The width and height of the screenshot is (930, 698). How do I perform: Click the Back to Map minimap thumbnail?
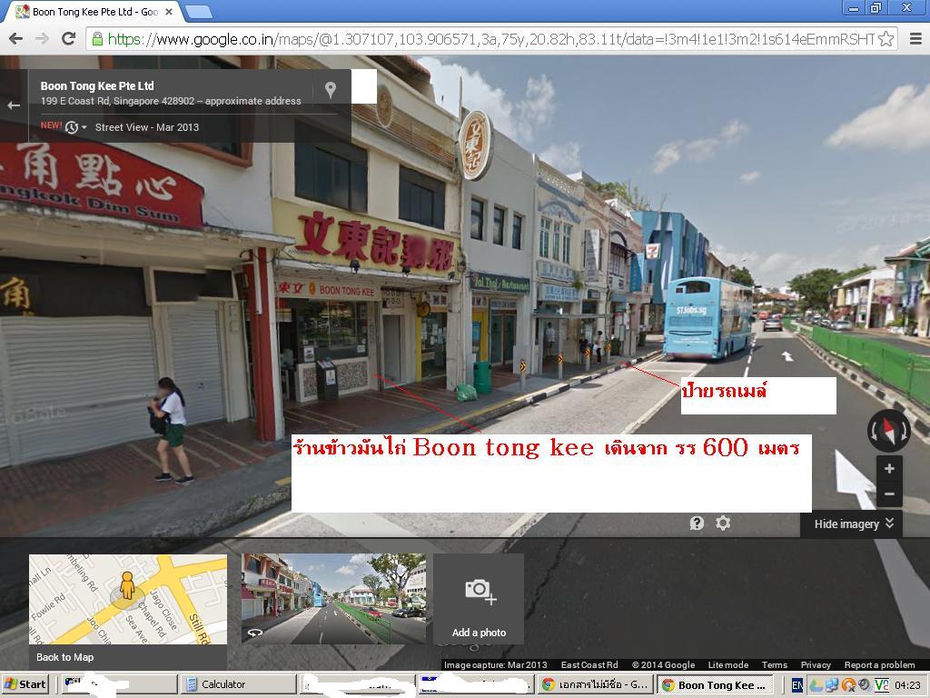[x=128, y=600]
